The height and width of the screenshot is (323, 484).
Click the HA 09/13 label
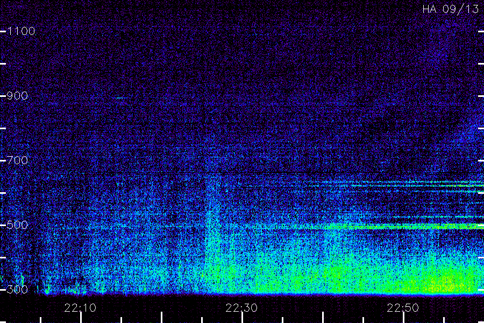[x=451, y=9]
